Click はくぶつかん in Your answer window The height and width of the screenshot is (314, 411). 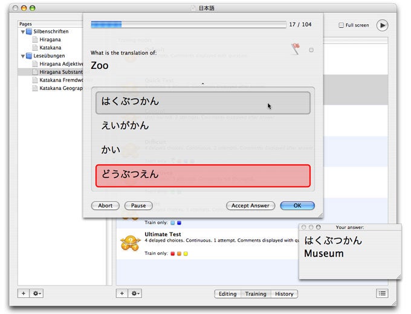click(x=333, y=240)
